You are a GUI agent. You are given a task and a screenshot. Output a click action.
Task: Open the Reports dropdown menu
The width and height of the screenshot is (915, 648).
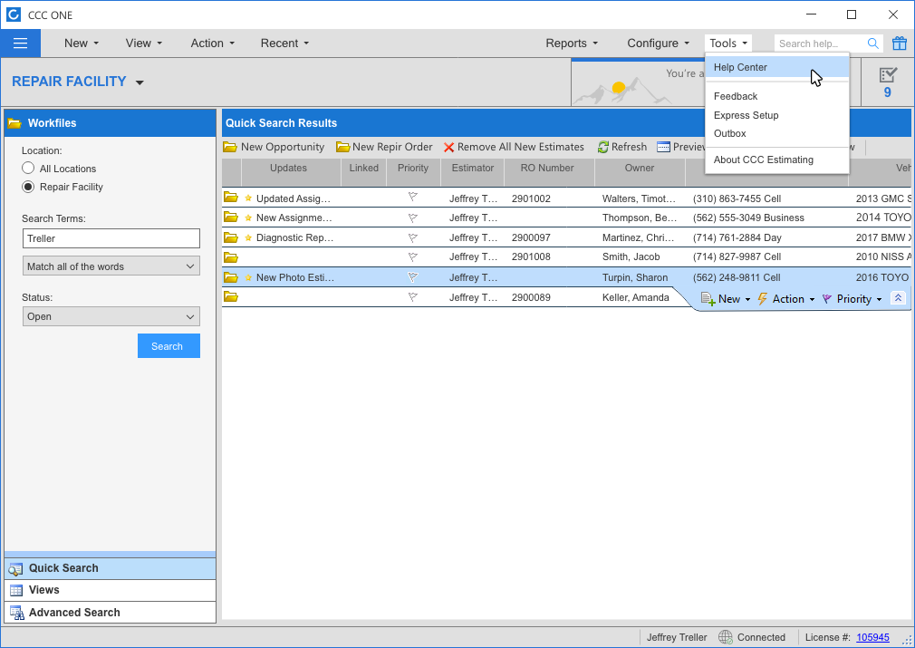[572, 44]
